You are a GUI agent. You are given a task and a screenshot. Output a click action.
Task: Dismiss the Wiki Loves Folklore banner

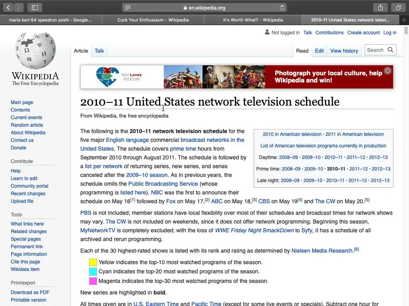(x=387, y=71)
